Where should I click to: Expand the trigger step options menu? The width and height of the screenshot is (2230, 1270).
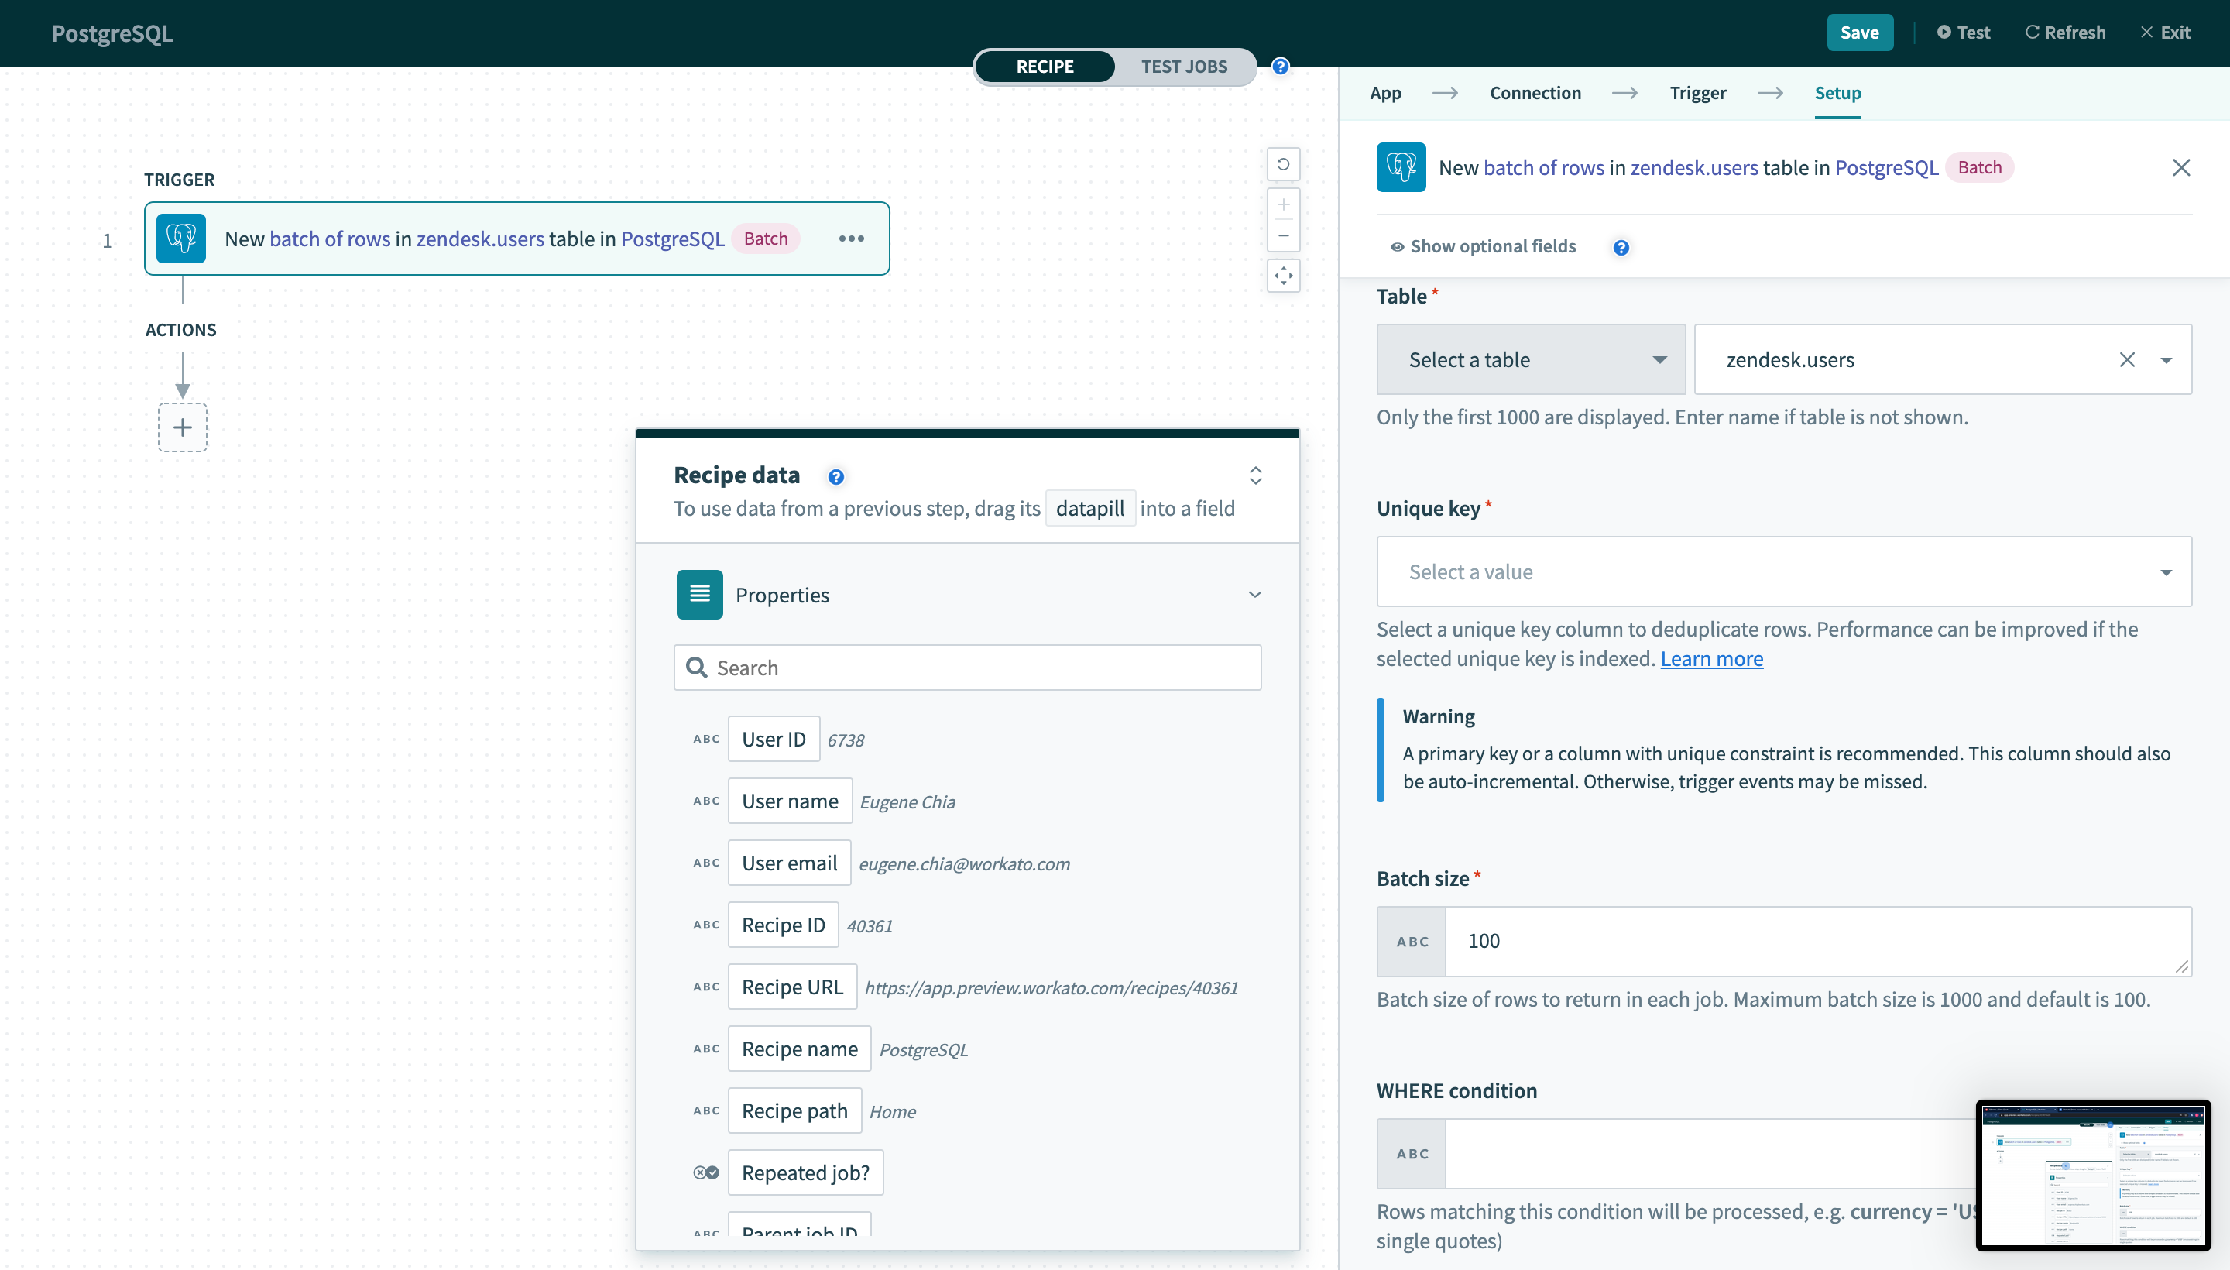pos(853,238)
